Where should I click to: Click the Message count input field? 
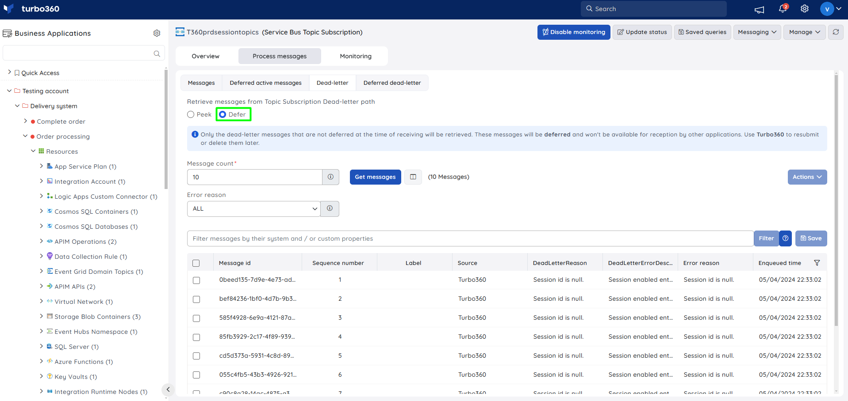click(x=255, y=177)
